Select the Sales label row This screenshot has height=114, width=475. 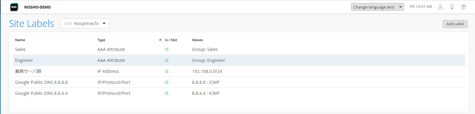point(239,49)
